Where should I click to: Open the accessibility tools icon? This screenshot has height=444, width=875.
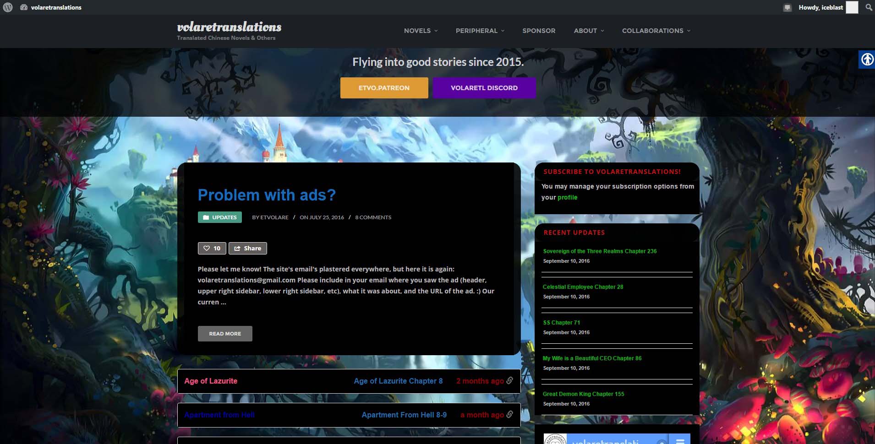tap(867, 60)
